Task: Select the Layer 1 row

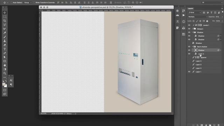Action: [x=204, y=72]
